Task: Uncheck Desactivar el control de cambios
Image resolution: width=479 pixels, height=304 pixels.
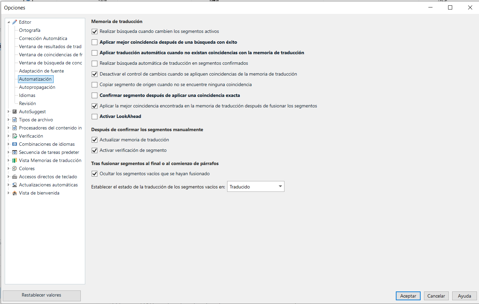Action: 95,74
